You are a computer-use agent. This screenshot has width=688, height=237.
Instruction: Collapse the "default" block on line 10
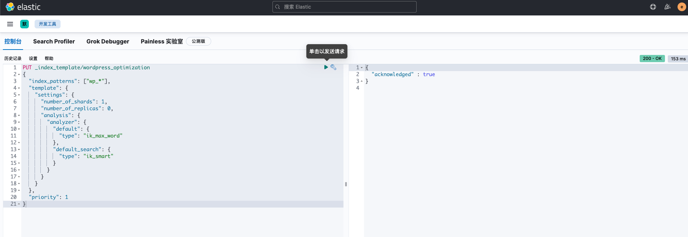point(19,129)
